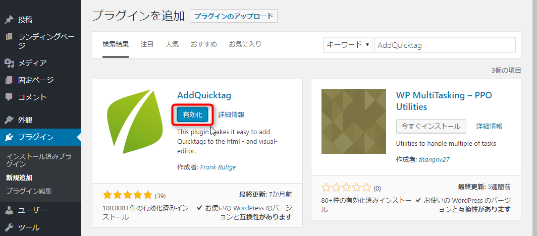Click the plugin search field containing AddQuicktag
The image size is (537, 236).
point(445,45)
